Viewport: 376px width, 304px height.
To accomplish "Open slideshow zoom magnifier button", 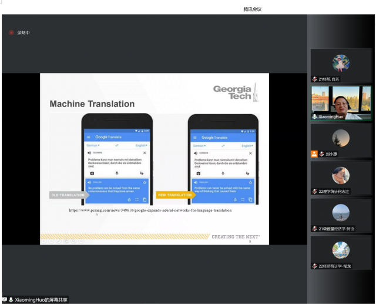I will point(73,241).
